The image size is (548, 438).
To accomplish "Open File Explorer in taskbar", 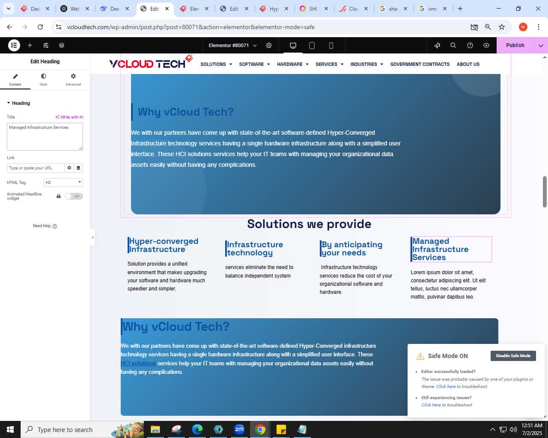I will point(155,429).
